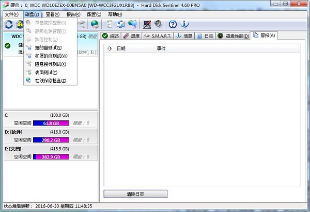Select the E: [文档] drive label
This screenshot has width=310, height=212.
pos(13,149)
